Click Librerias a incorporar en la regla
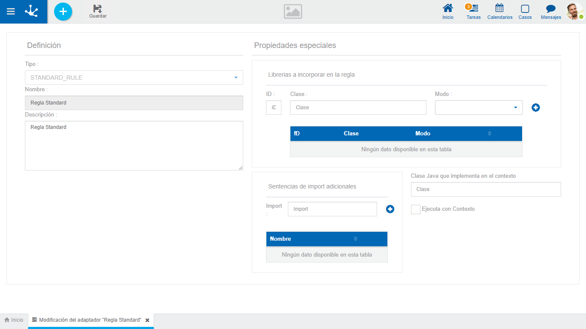 pyautogui.click(x=311, y=75)
